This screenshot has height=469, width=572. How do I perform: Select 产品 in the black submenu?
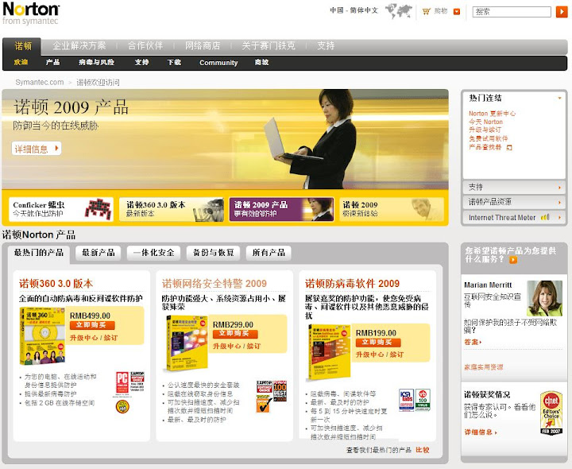[53, 63]
